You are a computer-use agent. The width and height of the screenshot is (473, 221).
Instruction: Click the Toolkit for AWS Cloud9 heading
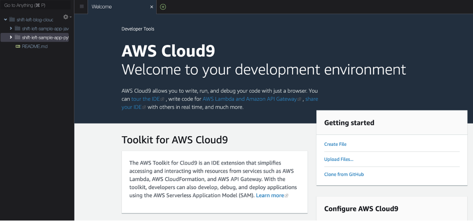click(175, 140)
